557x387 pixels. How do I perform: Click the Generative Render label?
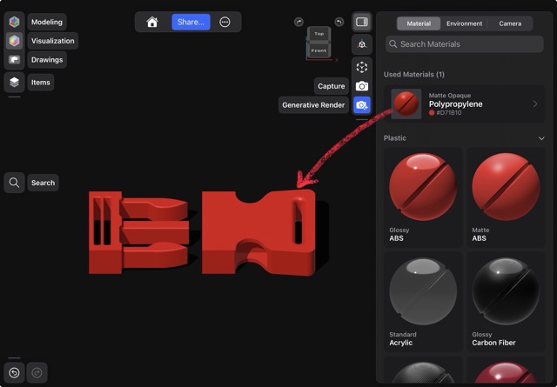pyautogui.click(x=313, y=105)
